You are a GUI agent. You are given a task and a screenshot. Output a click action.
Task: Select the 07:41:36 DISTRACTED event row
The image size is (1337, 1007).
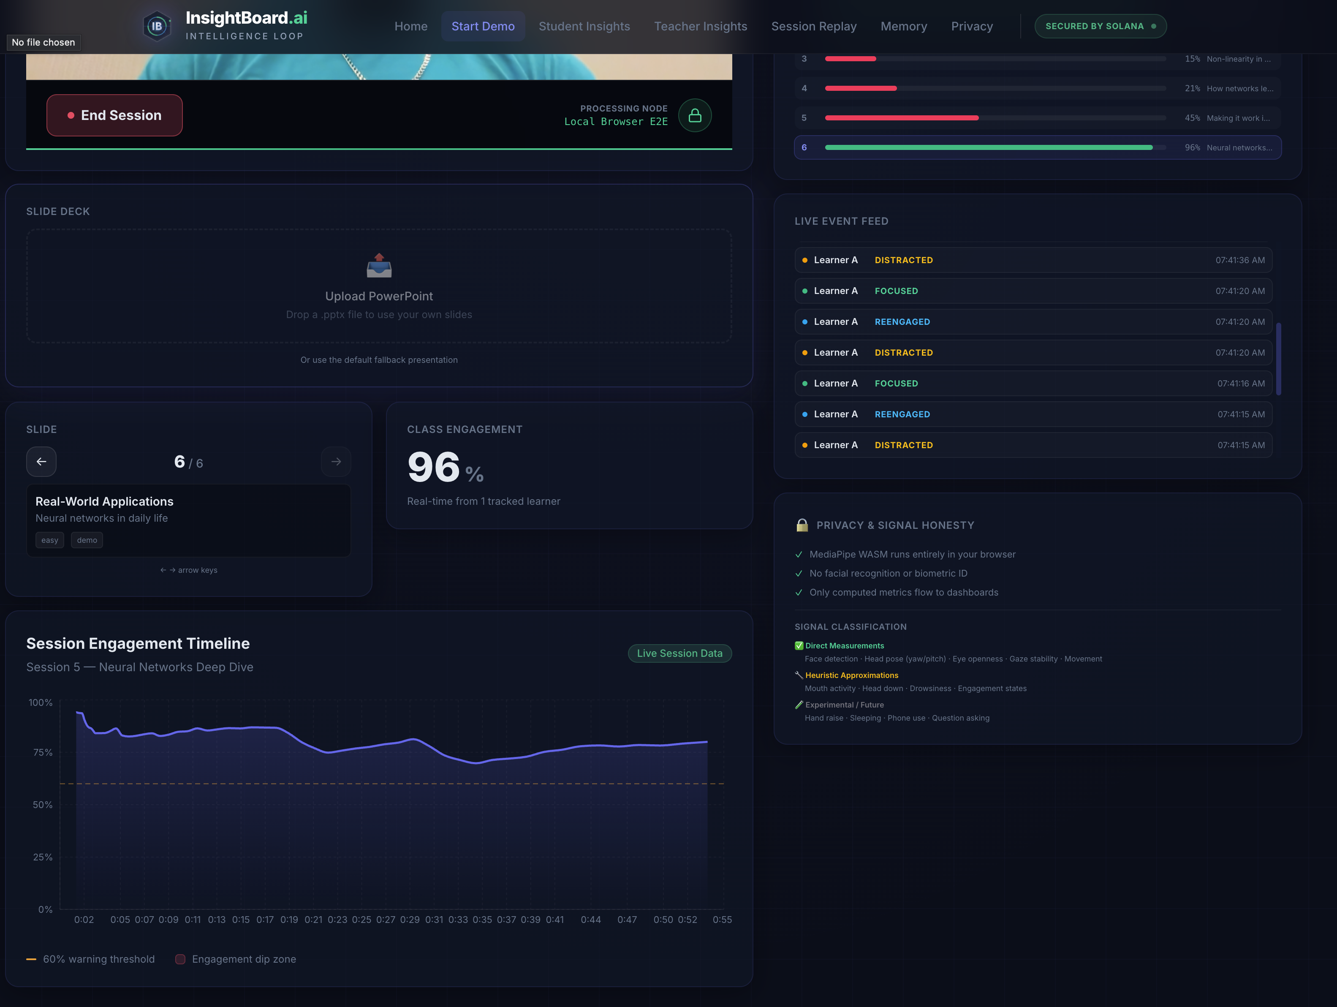tap(1033, 260)
